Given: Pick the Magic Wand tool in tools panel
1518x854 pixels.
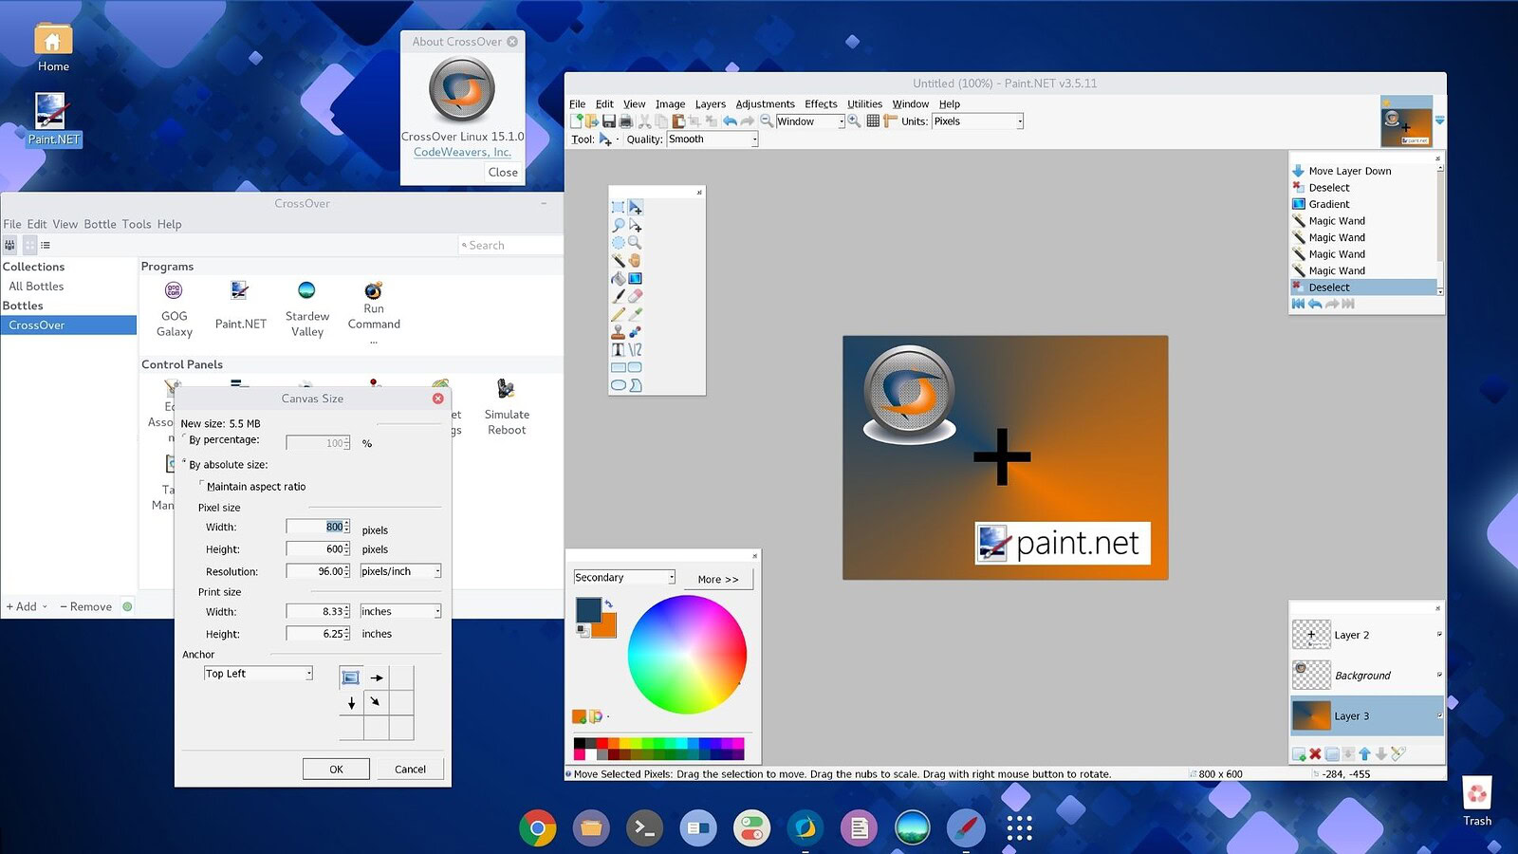Looking at the screenshot, I should click(x=618, y=260).
